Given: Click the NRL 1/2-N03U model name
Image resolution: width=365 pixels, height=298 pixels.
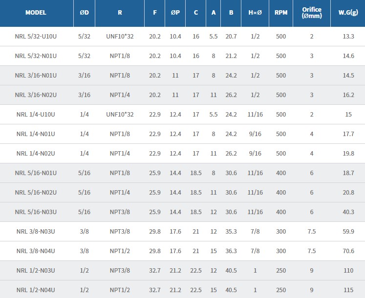Looking at the screenshot, I should pyautogui.click(x=36, y=271).
